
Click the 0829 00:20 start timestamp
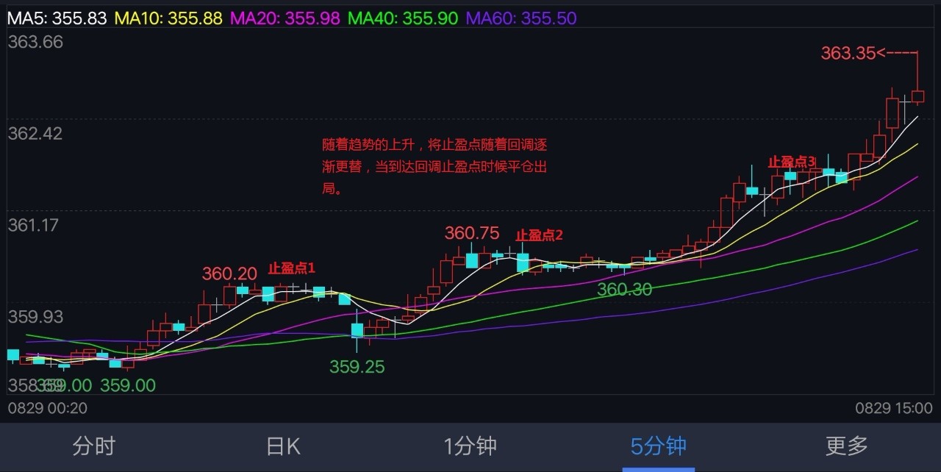[x=48, y=408]
